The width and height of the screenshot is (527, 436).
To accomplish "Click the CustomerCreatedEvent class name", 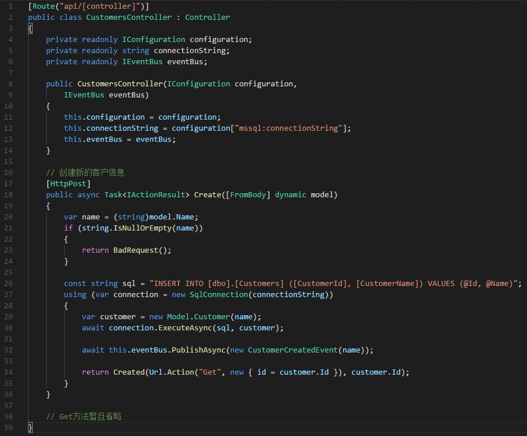I will 292,350.
